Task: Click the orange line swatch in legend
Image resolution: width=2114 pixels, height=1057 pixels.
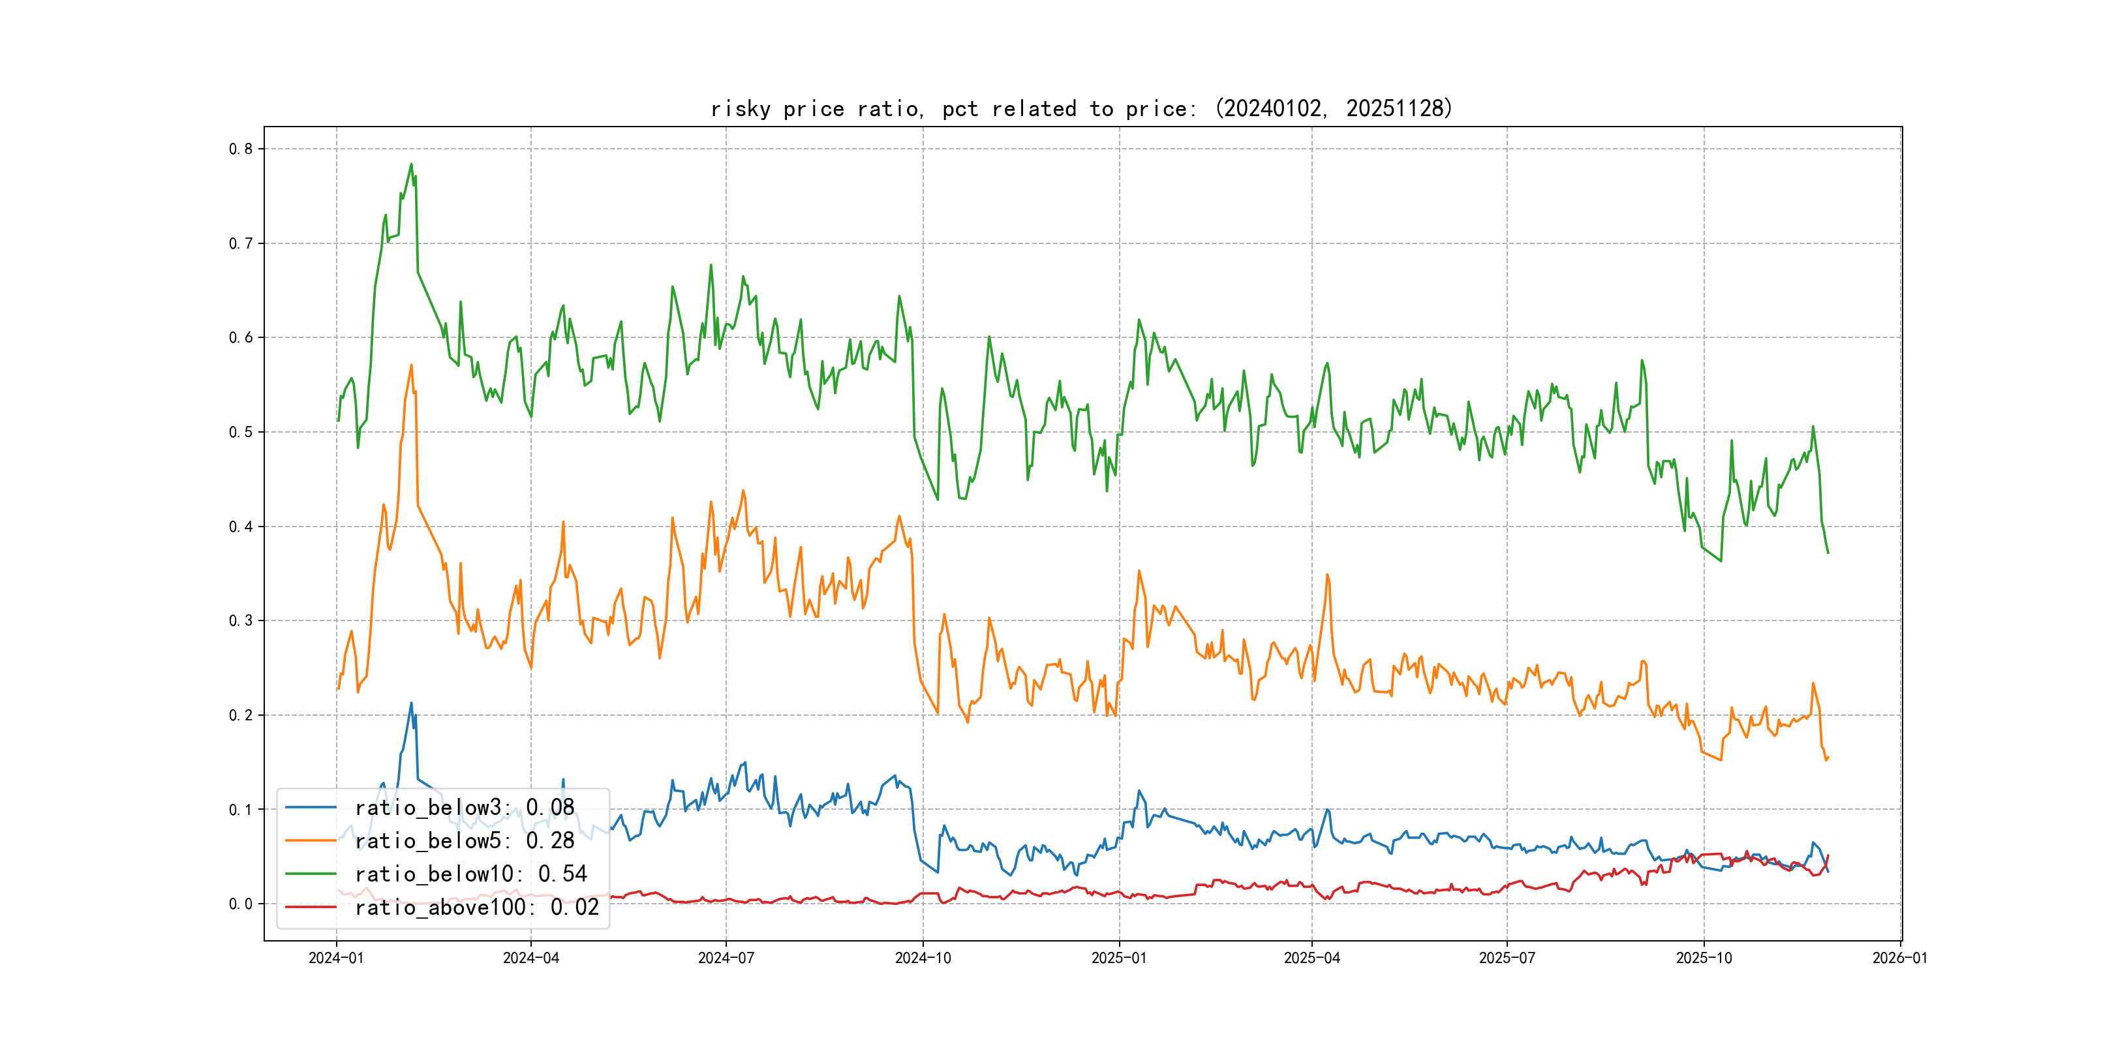Action: pyautogui.click(x=311, y=840)
